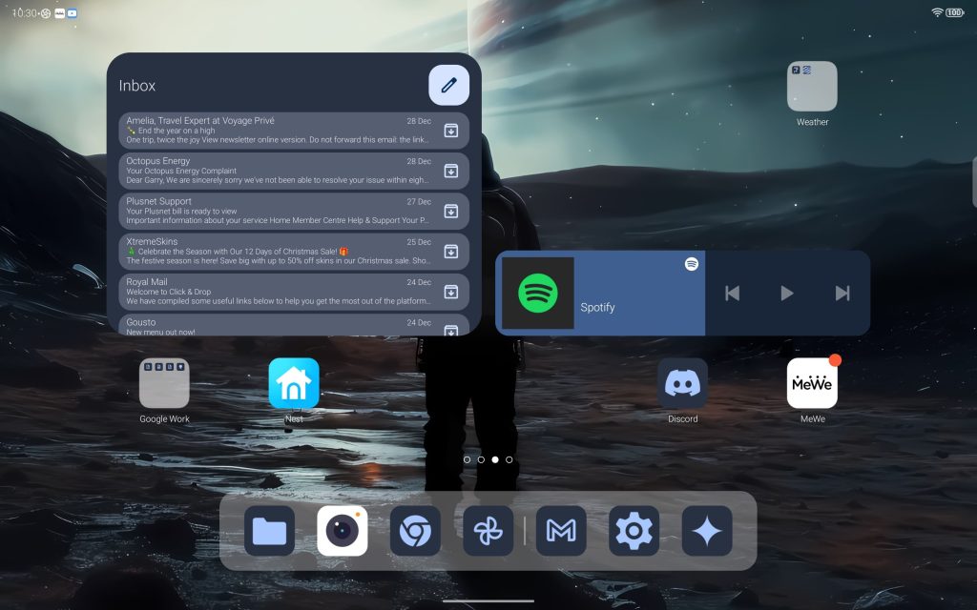This screenshot has width=977, height=610.
Task: Open the Nest home app
Action: (x=294, y=383)
